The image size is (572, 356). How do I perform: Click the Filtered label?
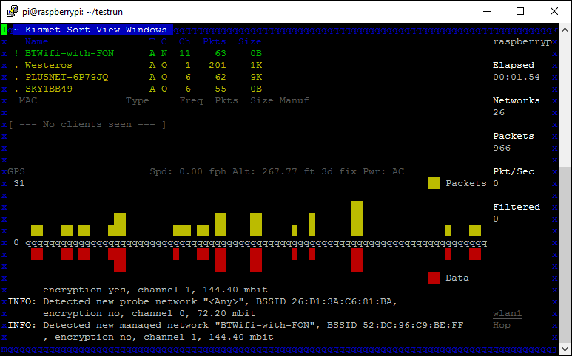pyautogui.click(x=517, y=207)
